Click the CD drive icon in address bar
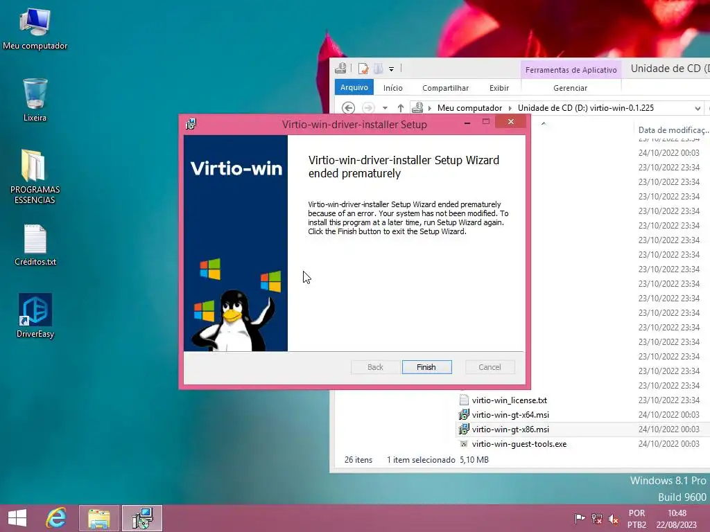 (417, 107)
